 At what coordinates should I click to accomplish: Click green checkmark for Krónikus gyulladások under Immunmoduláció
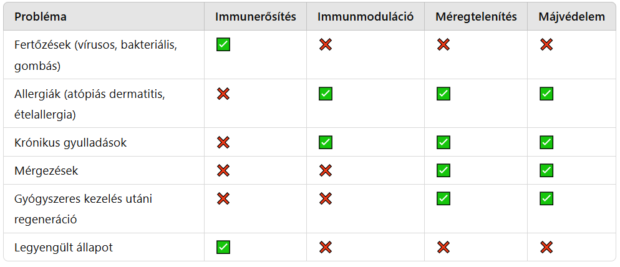[x=325, y=142]
